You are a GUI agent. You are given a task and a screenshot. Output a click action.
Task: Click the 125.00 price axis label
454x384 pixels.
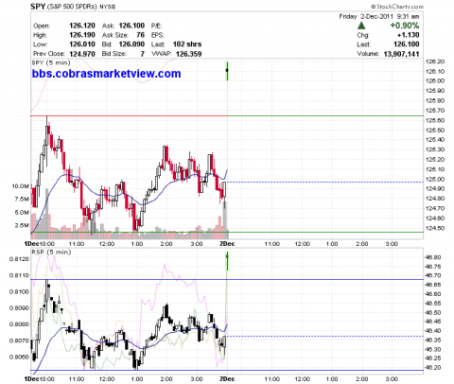pyautogui.click(x=435, y=180)
